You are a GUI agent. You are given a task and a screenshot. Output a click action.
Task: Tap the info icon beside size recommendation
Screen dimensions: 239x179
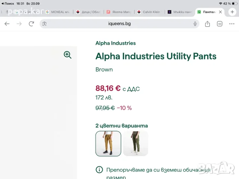click(99, 169)
